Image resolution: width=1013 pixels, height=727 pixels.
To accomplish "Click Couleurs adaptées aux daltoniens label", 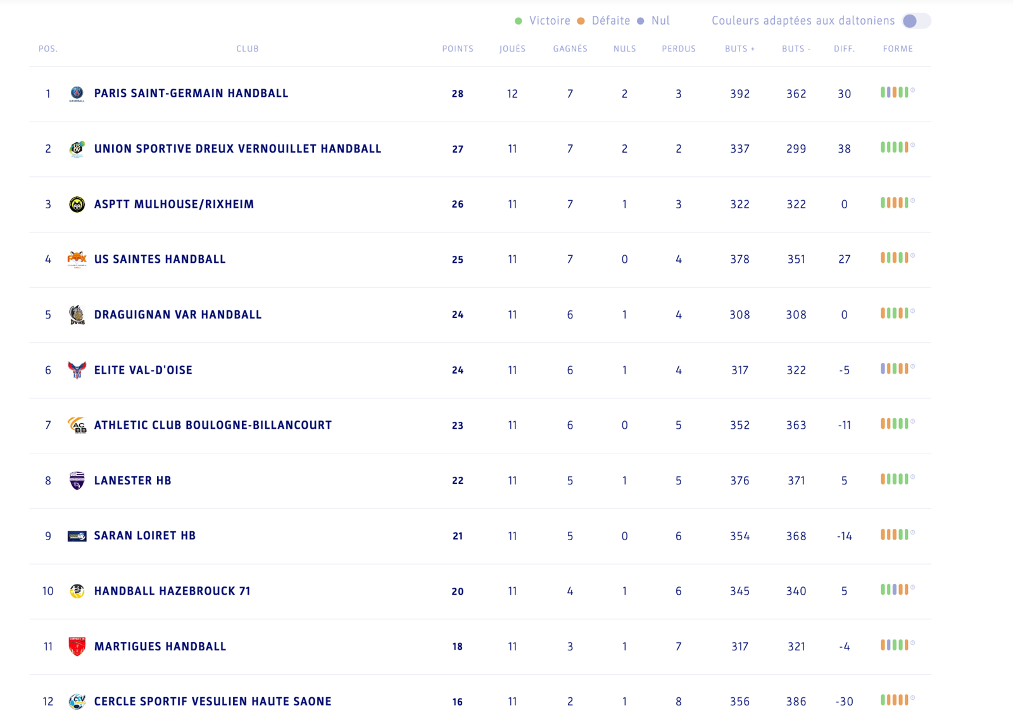I will (x=803, y=21).
